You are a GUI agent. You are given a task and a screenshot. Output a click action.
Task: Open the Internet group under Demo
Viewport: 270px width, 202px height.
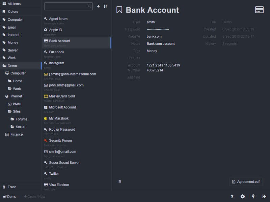click(x=21, y=96)
